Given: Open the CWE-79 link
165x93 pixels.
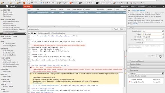Looking at the screenshot, I should (x=135, y=24).
